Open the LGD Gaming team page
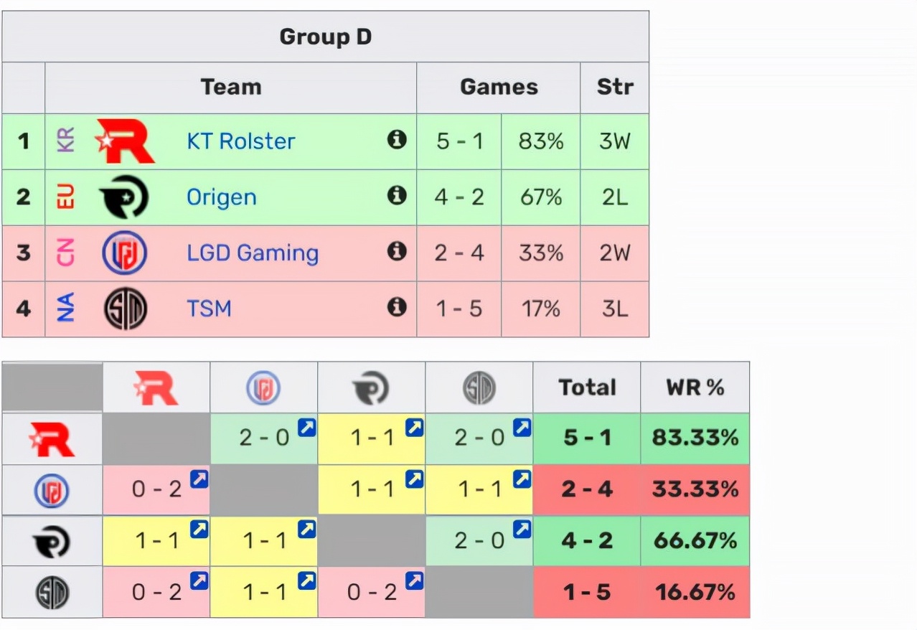917x630 pixels. point(251,253)
